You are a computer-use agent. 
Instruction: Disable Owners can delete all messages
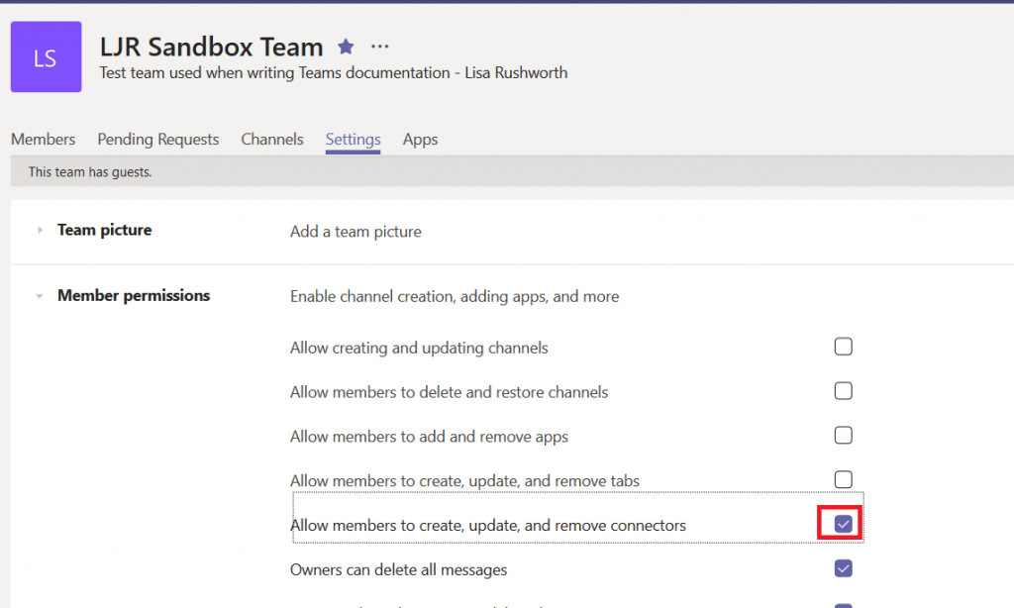point(844,568)
